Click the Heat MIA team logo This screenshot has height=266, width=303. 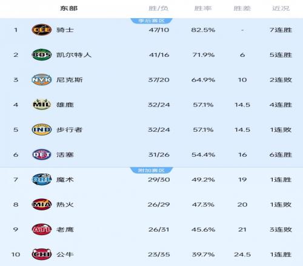click(42, 204)
